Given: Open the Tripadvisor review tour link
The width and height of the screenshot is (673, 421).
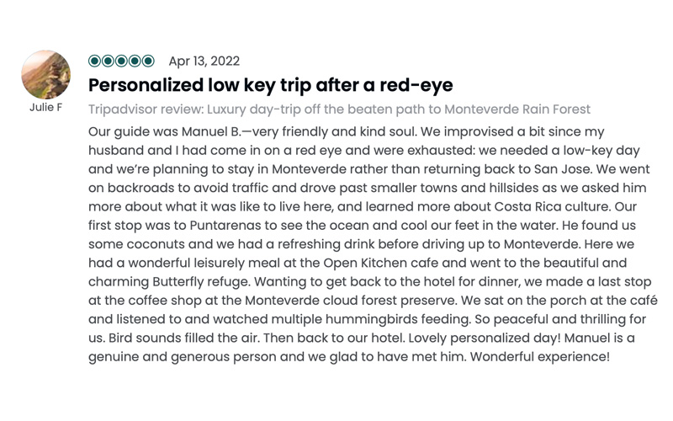Looking at the screenshot, I should click(339, 109).
